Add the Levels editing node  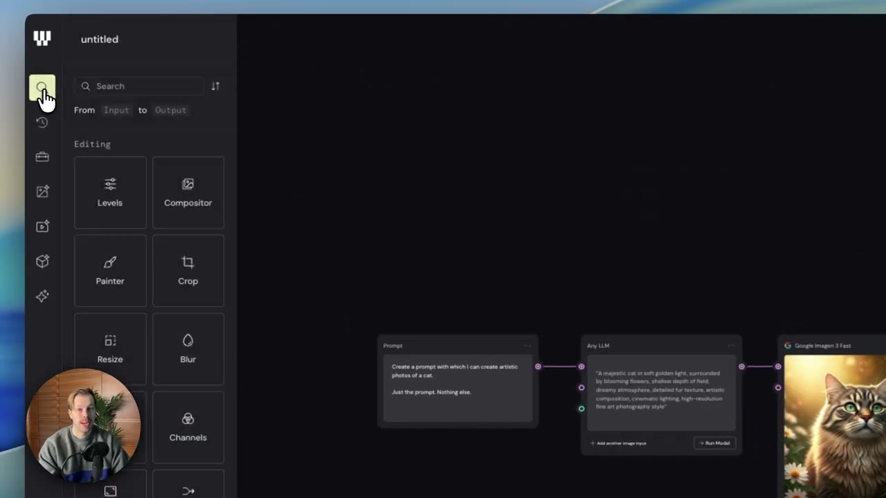[110, 192]
